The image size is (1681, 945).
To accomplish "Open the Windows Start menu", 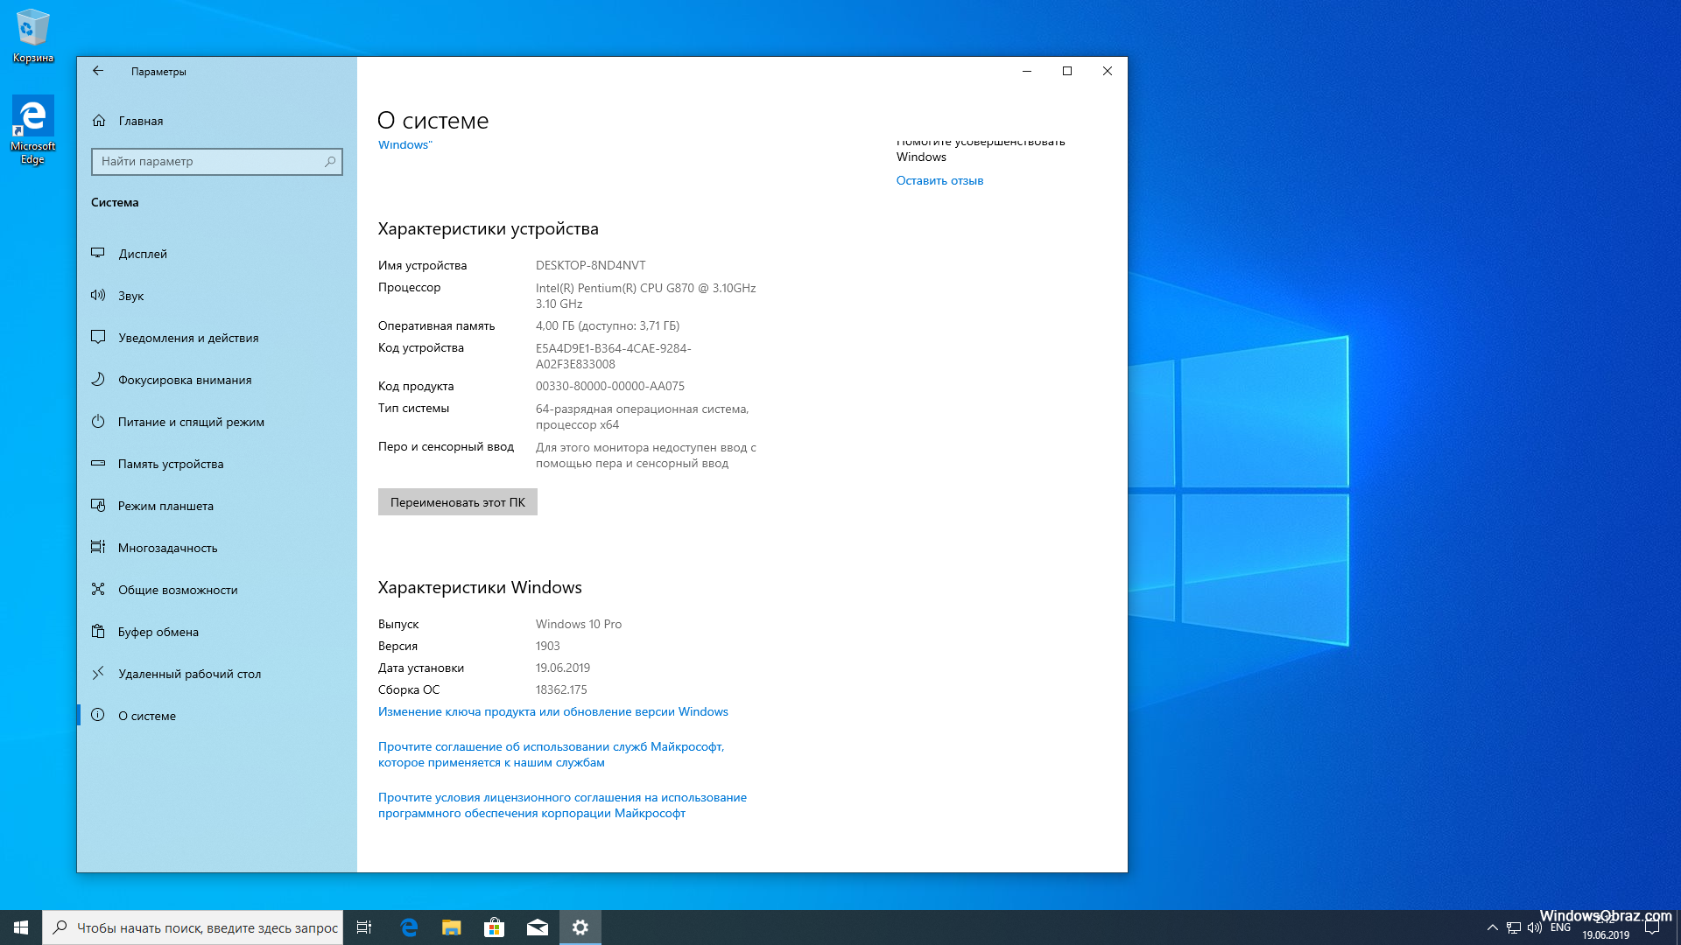I will (x=21, y=927).
